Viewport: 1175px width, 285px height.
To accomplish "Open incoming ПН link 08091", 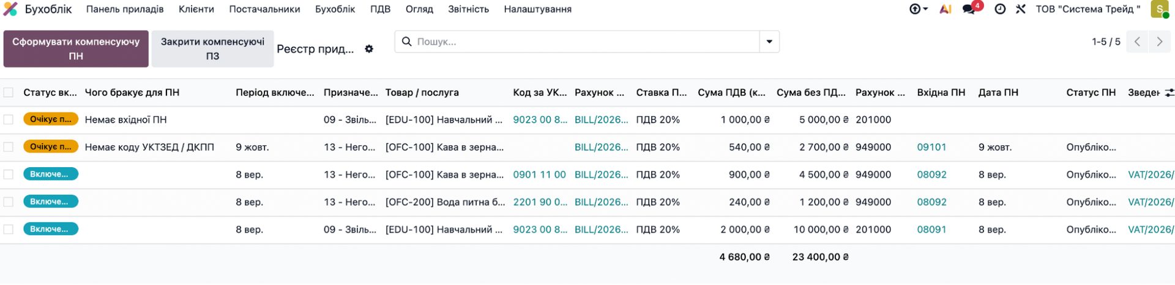I will (x=931, y=229).
